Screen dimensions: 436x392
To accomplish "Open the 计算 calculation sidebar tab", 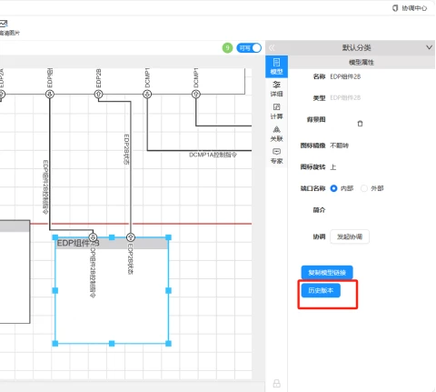I will [x=276, y=111].
